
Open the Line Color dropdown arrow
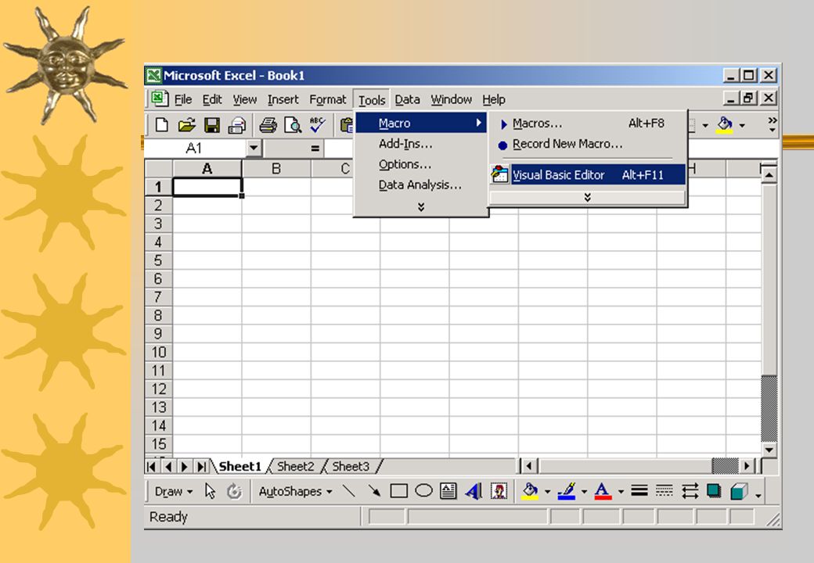coord(584,492)
